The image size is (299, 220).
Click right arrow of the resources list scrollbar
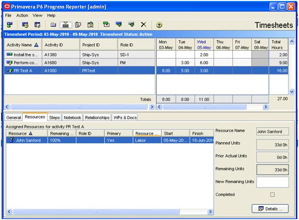tap(210, 211)
